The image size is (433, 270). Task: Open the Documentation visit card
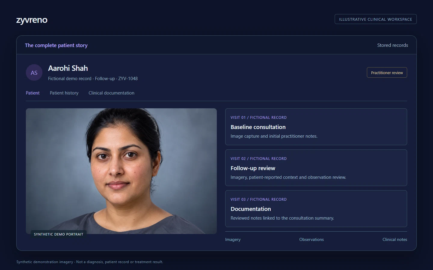click(316, 209)
